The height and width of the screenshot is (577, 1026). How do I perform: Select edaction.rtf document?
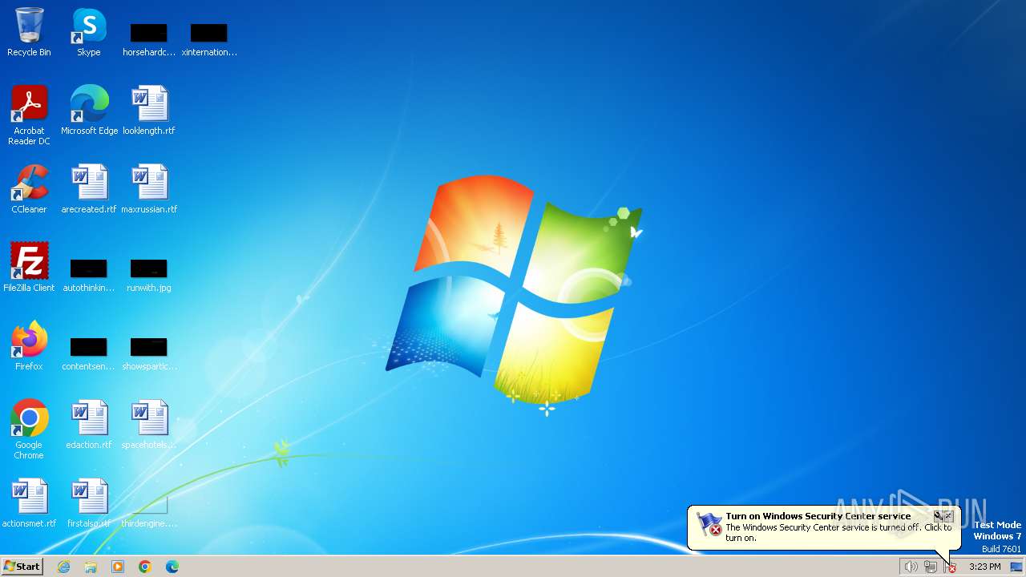(x=89, y=425)
